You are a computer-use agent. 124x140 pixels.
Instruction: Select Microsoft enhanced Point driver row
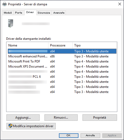coord(62,56)
